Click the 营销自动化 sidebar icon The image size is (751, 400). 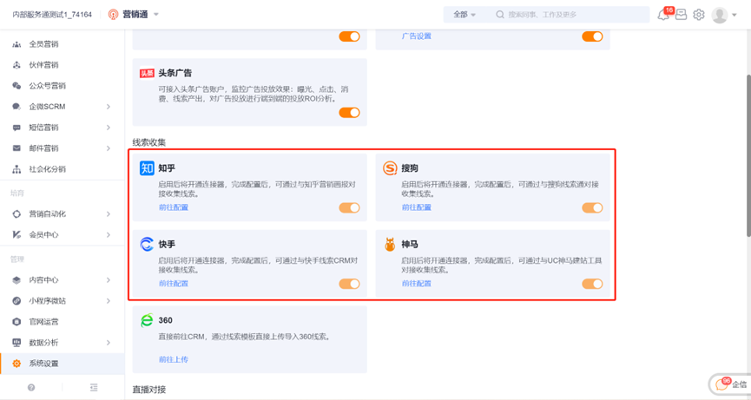pos(16,213)
